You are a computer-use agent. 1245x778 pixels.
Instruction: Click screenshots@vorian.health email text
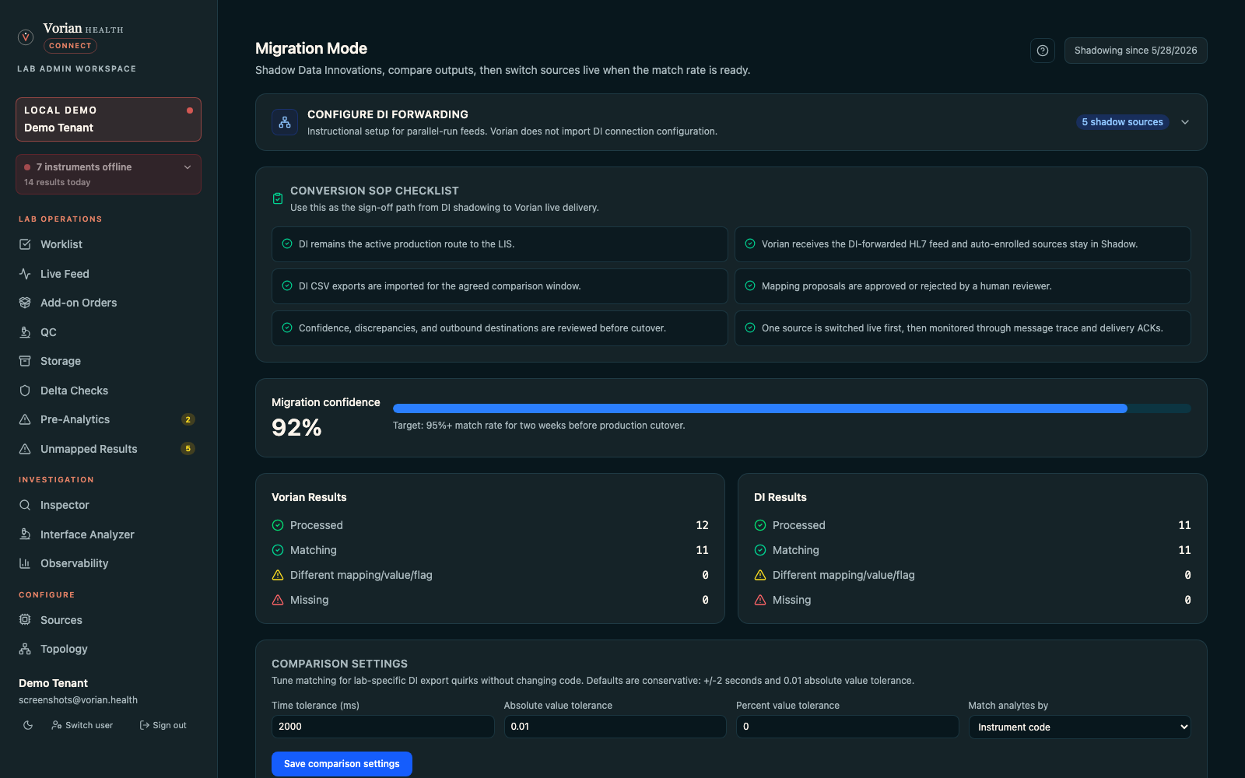coord(78,700)
